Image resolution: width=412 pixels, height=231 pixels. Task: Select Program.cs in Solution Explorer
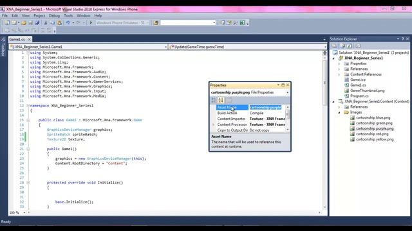point(359,96)
